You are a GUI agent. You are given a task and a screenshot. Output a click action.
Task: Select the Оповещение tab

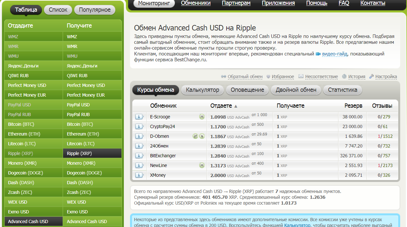pyautogui.click(x=247, y=90)
